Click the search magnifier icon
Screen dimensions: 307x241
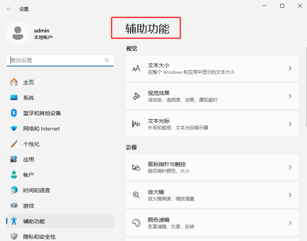point(107,60)
